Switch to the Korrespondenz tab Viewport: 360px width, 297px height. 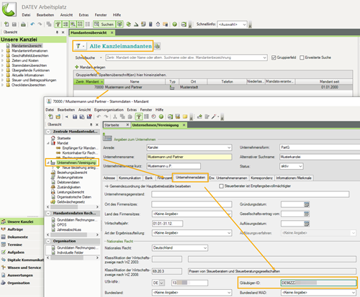click(x=261, y=178)
